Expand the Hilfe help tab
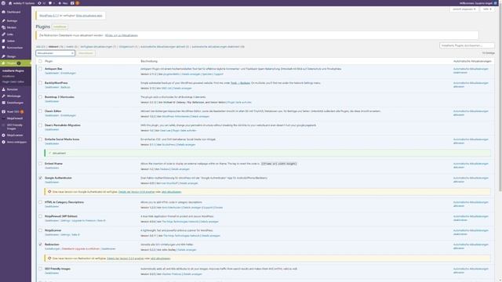Screen dimensions: 502x282 487,9
